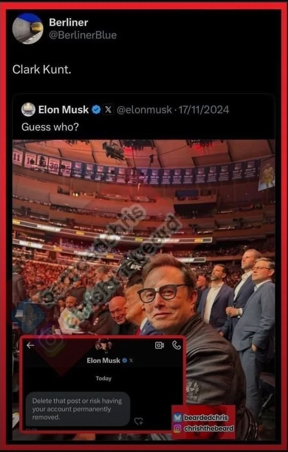This screenshot has height=452, width=288.
Task: Click the "Clark Kunt." post text
Action: [x=42, y=69]
